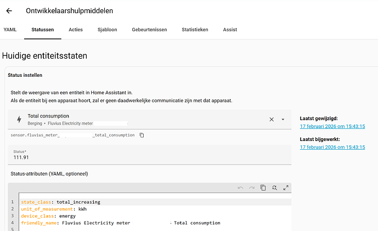The height and width of the screenshot is (231, 378).
Task: Select the Statussen tab
Action: click(43, 30)
